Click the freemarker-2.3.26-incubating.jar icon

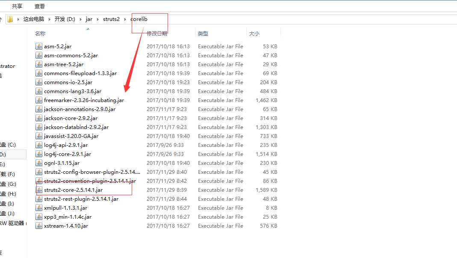39,100
